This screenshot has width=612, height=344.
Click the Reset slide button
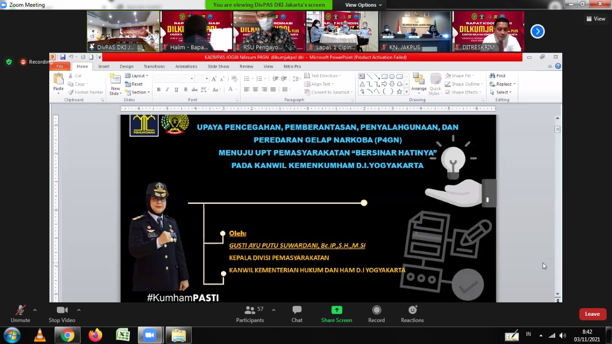134,84
